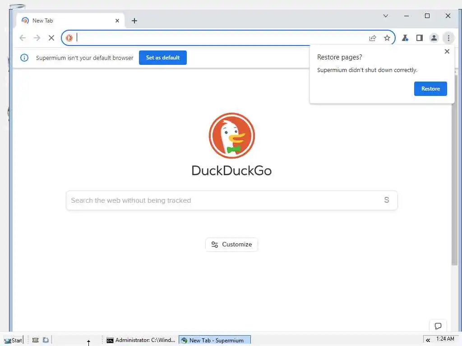Bookmark this tab with the star icon
This screenshot has width=462, height=346.
point(387,38)
